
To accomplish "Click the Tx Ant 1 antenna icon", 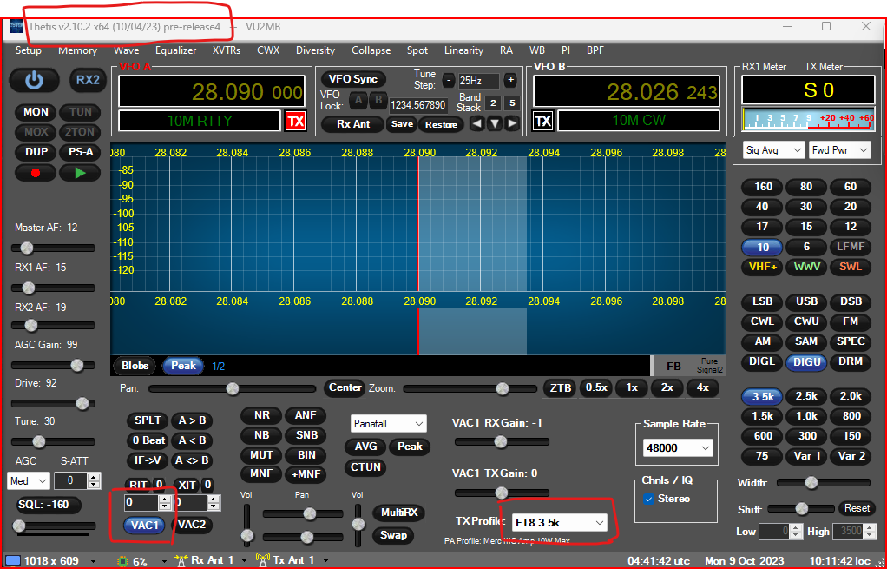I will [263, 560].
